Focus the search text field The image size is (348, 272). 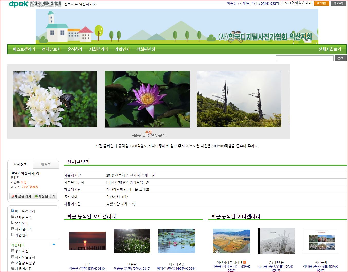coord(304,58)
